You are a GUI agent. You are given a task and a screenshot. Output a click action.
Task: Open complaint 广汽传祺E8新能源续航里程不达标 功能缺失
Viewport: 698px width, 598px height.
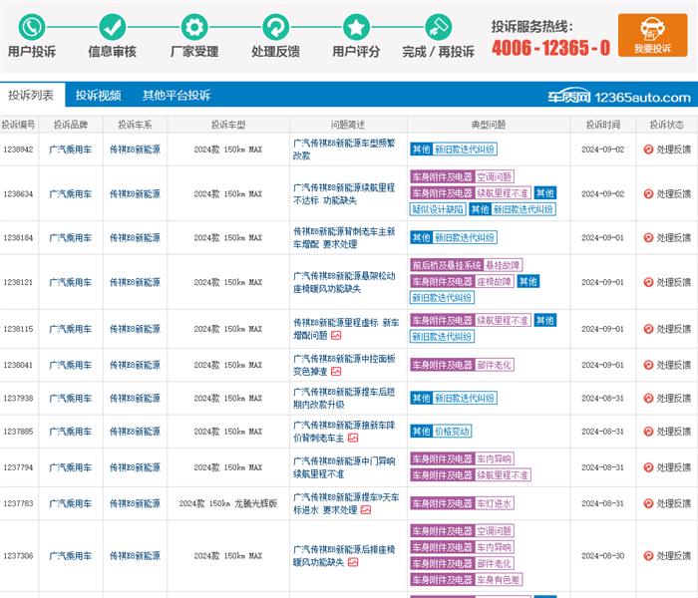pyautogui.click(x=344, y=194)
